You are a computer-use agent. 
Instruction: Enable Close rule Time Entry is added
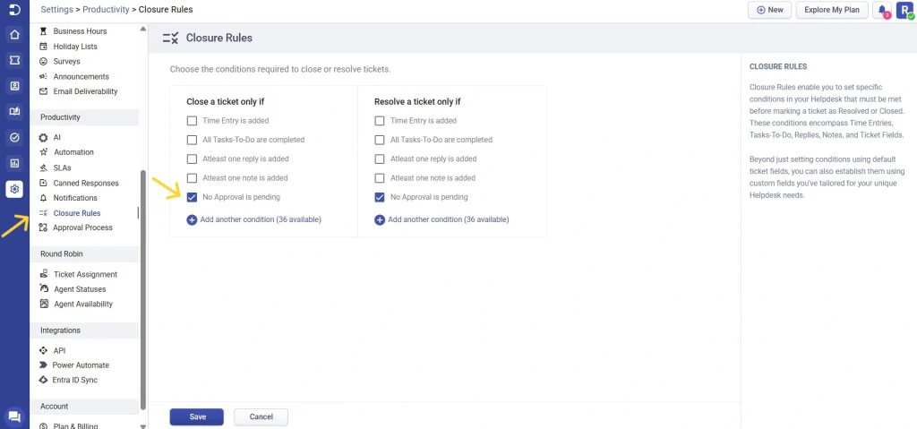[x=192, y=121]
